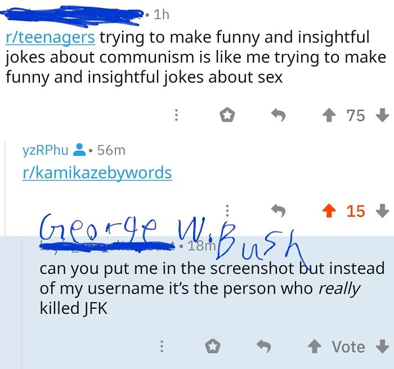This screenshot has width=394, height=369.
Task: Open options menu on the JFK comment
Action: click(162, 346)
